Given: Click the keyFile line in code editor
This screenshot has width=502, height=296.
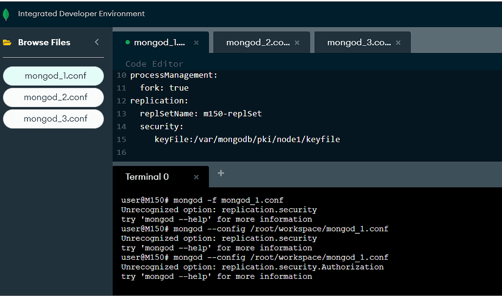Looking at the screenshot, I should coord(247,139).
